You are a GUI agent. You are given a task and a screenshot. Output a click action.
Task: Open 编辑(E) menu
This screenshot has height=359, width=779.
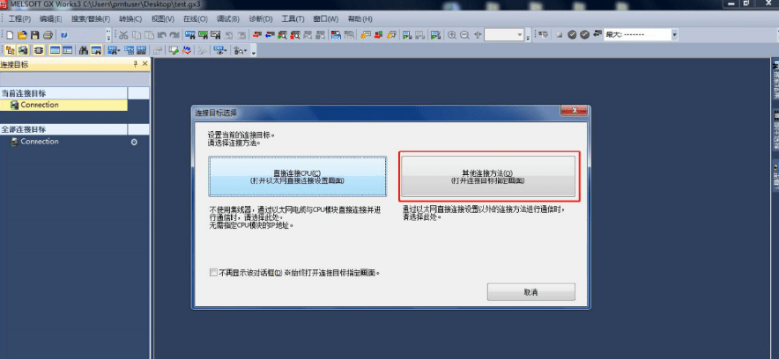(x=51, y=18)
